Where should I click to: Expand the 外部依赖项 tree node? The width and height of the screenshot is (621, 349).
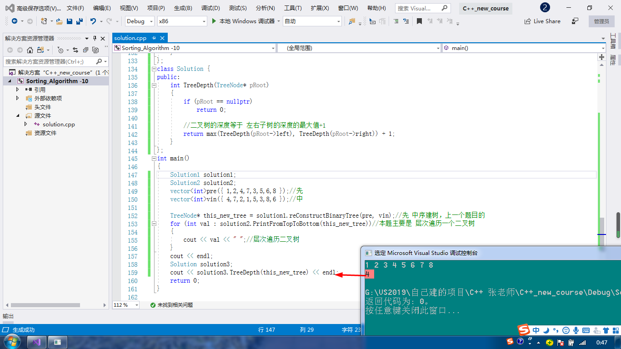[17, 98]
